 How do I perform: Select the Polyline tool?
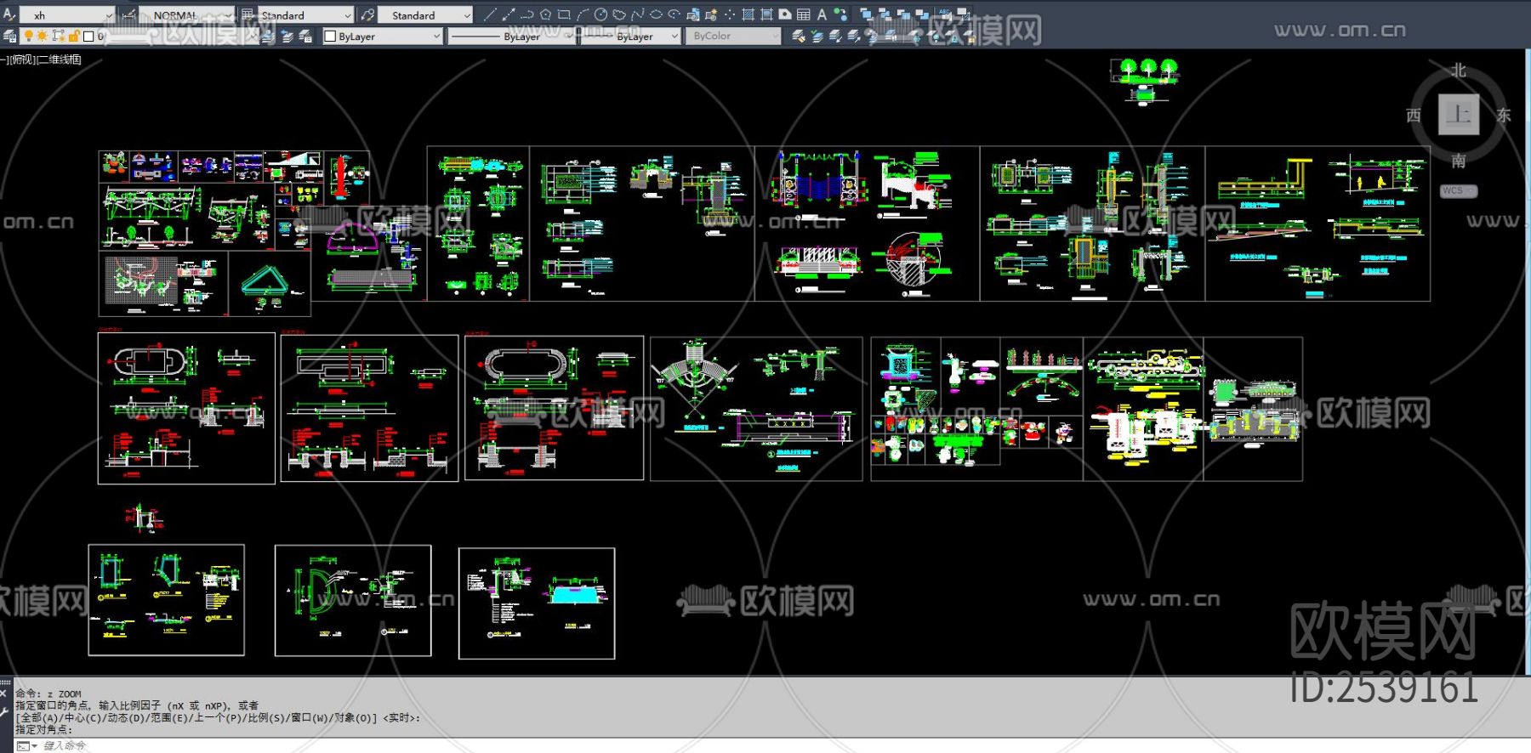point(526,14)
